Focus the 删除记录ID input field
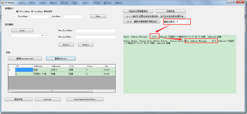This screenshot has width=247, height=114. pyautogui.click(x=181, y=22)
